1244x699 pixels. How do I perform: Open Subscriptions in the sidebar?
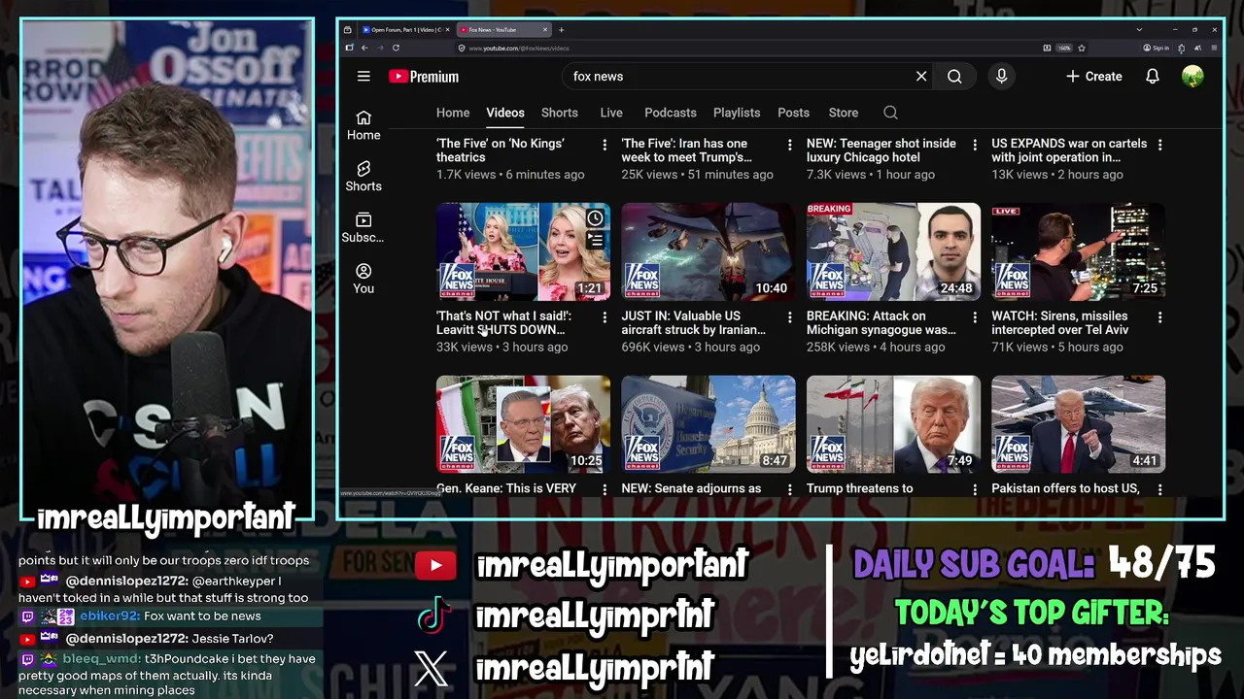[363, 228]
